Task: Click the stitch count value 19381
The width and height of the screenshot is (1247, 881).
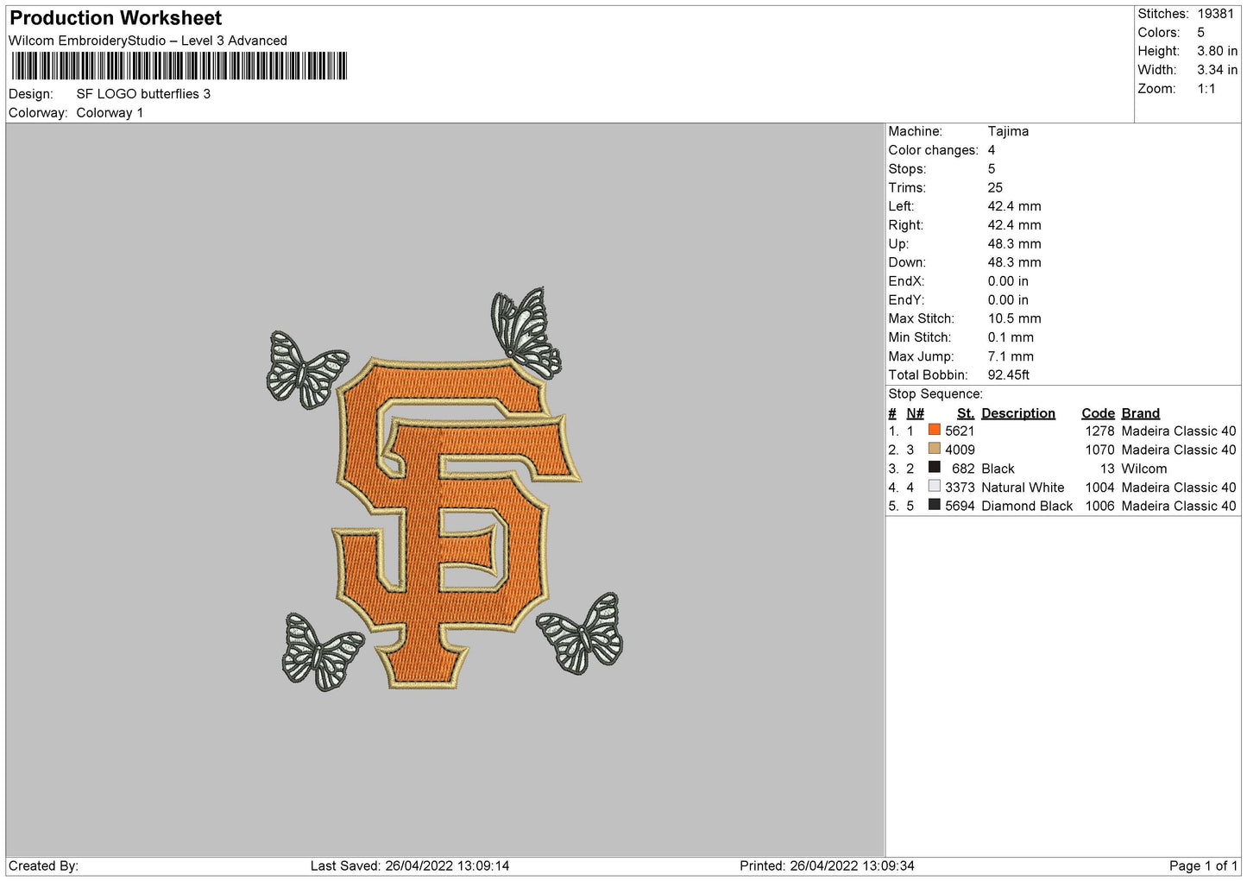Action: [1216, 14]
